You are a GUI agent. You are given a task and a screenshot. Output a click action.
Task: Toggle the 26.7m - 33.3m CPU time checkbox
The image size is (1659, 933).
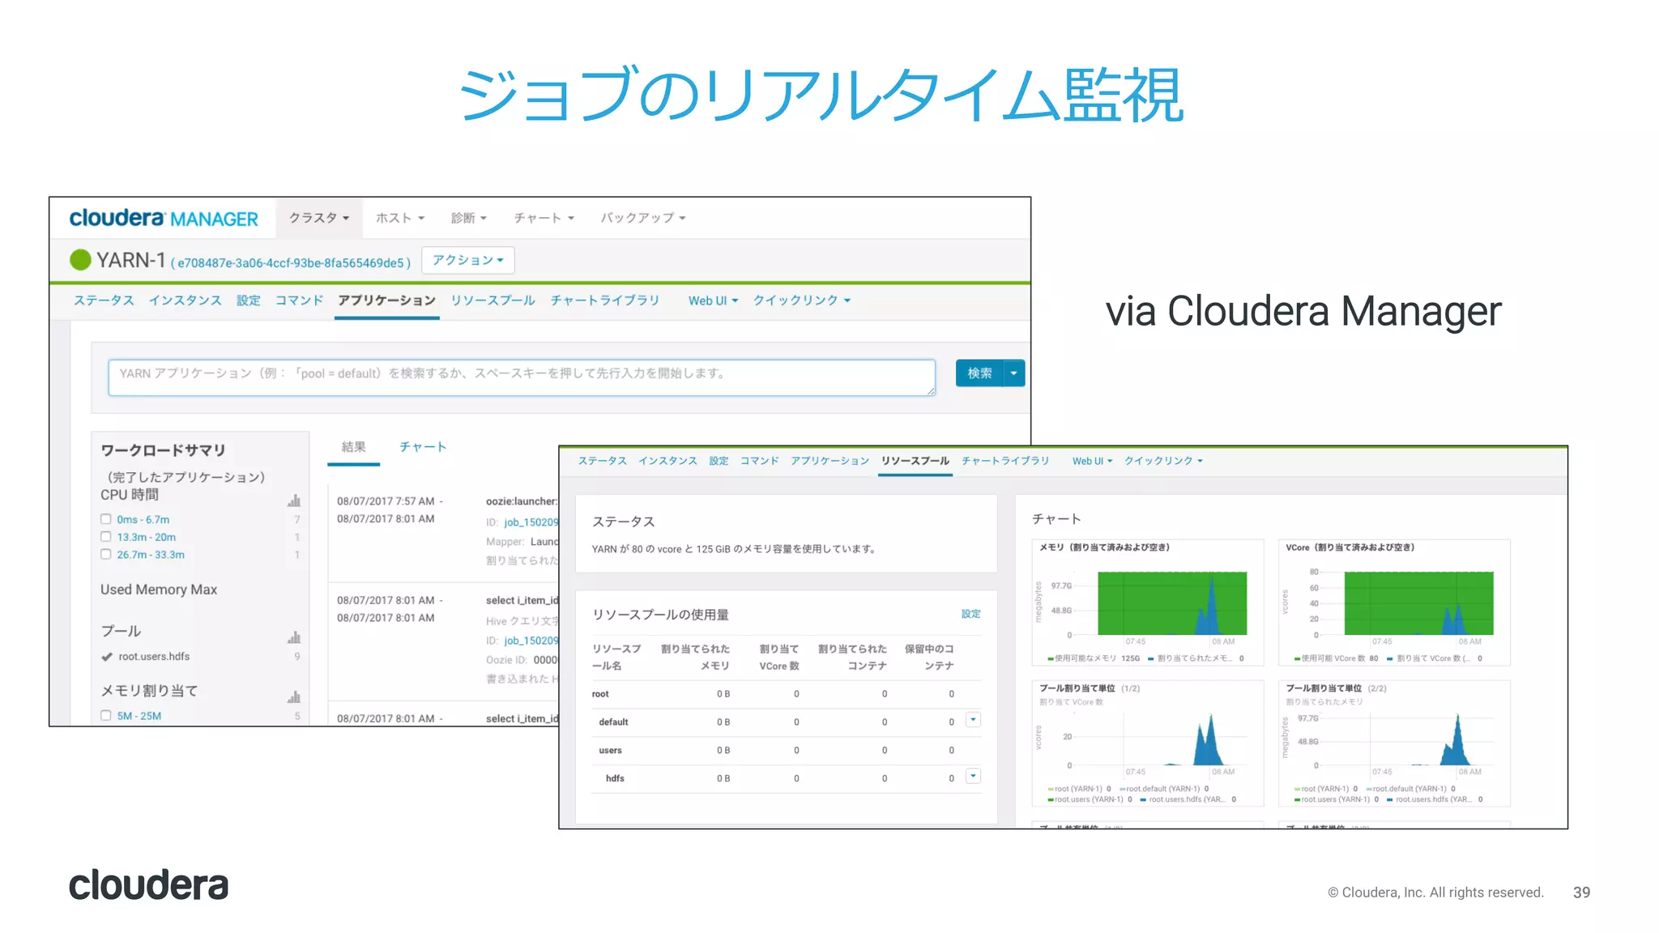[106, 555]
